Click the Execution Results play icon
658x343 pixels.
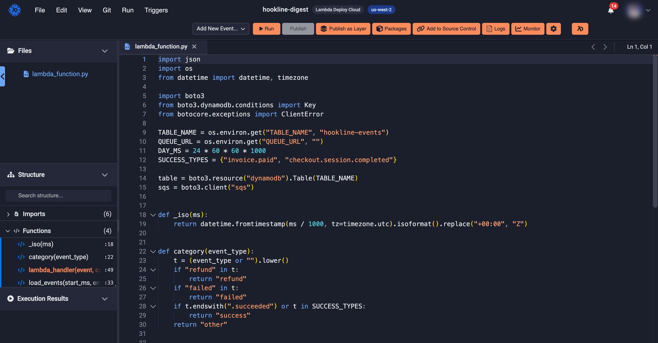pos(11,299)
